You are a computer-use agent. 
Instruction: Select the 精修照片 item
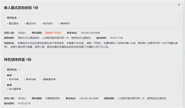pos(65,24)
